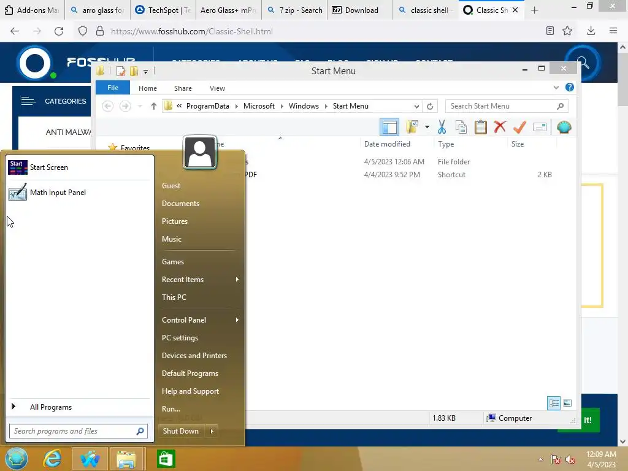Viewport: 628px width, 471px height.
Task: Click the user account picture
Action: 200,153
